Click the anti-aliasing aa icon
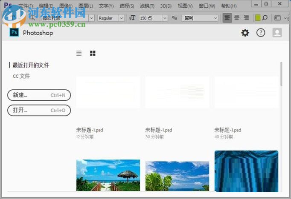 (175, 18)
